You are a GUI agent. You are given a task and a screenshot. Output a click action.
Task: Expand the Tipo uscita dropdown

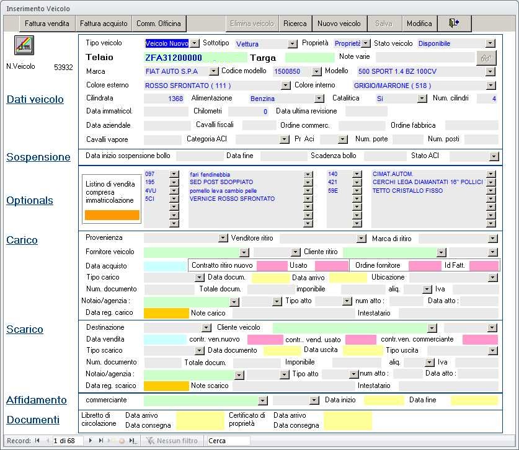pyautogui.click(x=493, y=351)
